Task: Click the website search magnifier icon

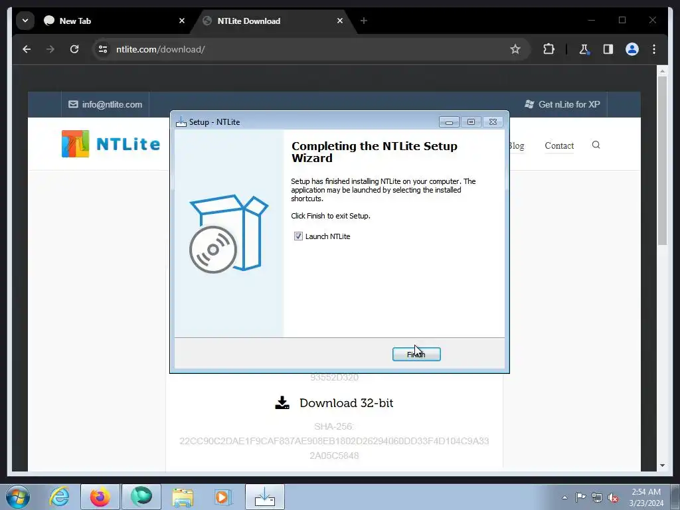Action: pyautogui.click(x=596, y=145)
